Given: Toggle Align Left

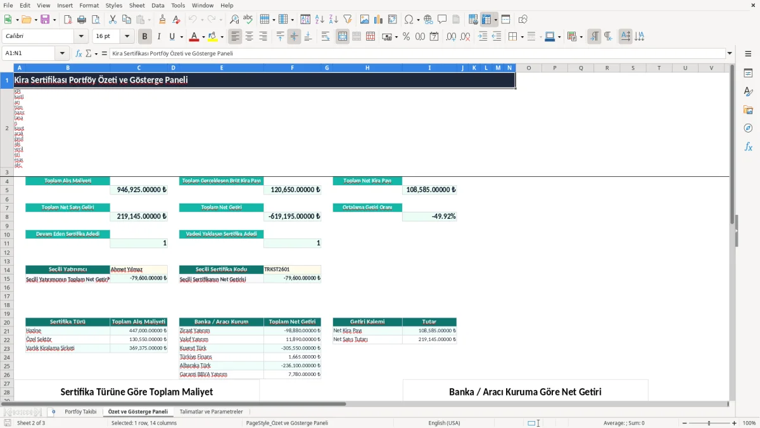Looking at the screenshot, I should coord(236,37).
